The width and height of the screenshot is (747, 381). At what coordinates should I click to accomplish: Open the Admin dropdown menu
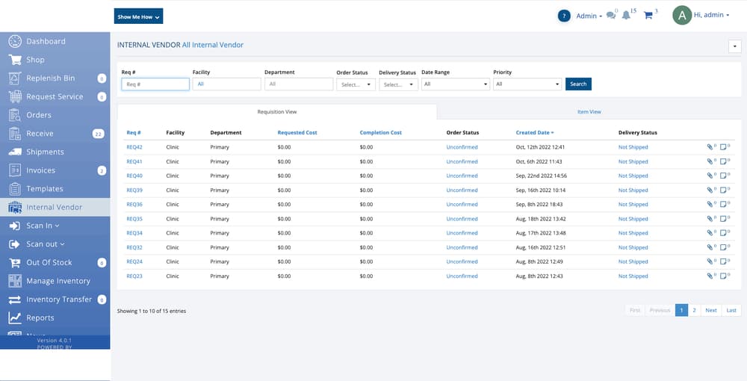(x=589, y=16)
